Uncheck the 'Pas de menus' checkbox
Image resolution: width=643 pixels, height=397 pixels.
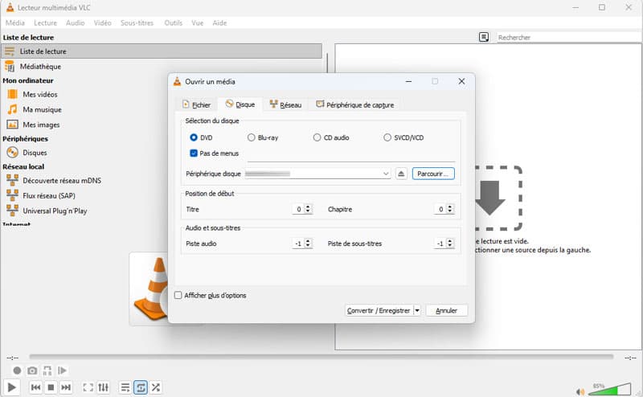click(x=194, y=153)
